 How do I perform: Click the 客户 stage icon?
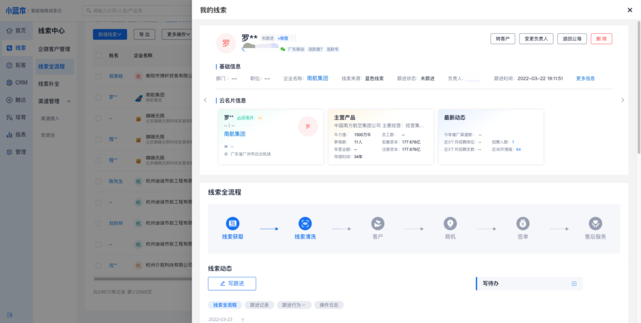click(377, 224)
